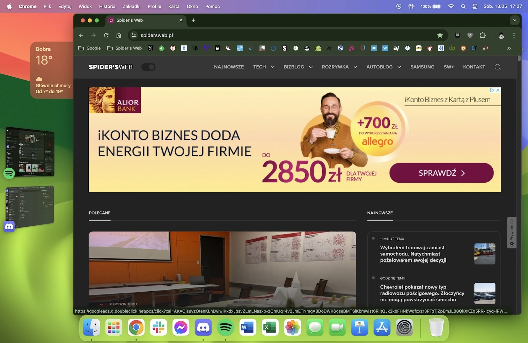Open the Chrome profile avatar
Screen dimensions: 528x343
click(501, 35)
